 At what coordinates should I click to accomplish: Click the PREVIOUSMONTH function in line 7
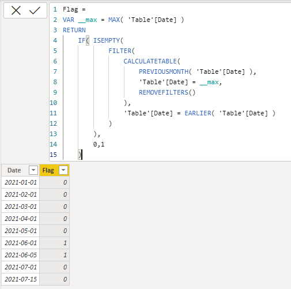coord(164,72)
